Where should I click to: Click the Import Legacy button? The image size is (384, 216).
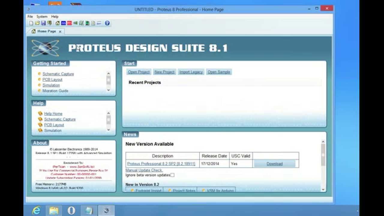191,72
